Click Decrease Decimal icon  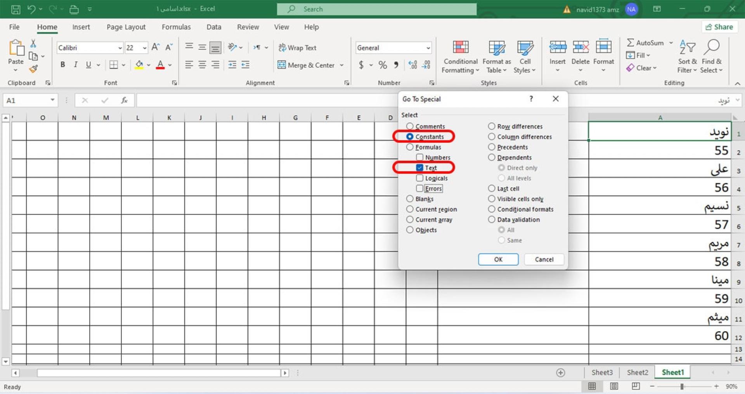426,65
